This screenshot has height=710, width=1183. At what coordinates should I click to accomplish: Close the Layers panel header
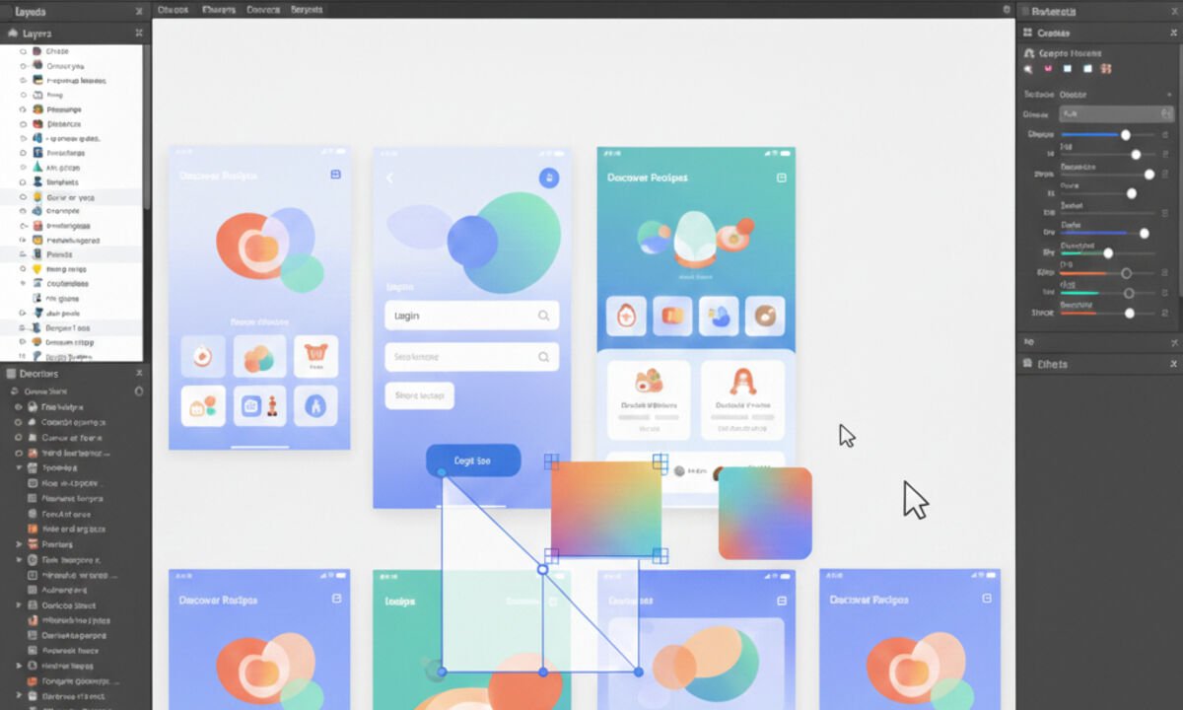pos(138,33)
